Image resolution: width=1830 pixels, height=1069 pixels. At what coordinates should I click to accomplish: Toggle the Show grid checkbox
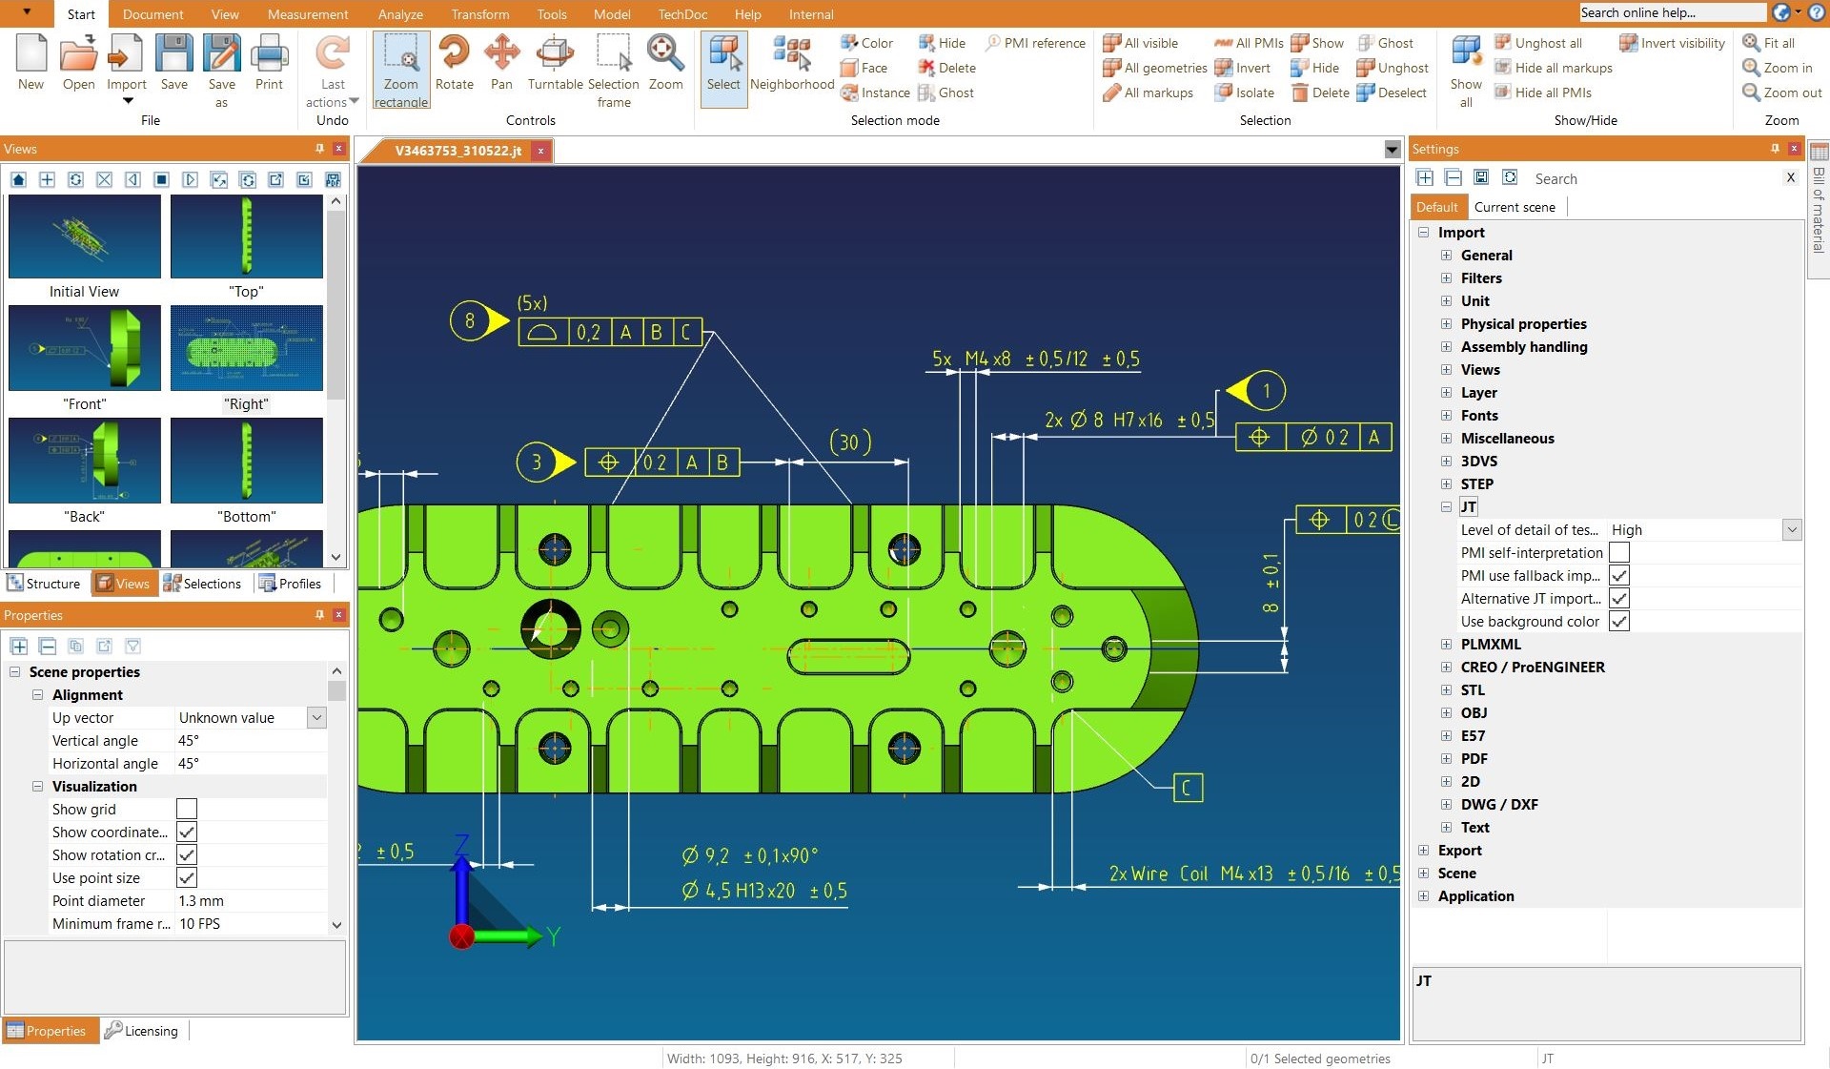pyautogui.click(x=187, y=809)
